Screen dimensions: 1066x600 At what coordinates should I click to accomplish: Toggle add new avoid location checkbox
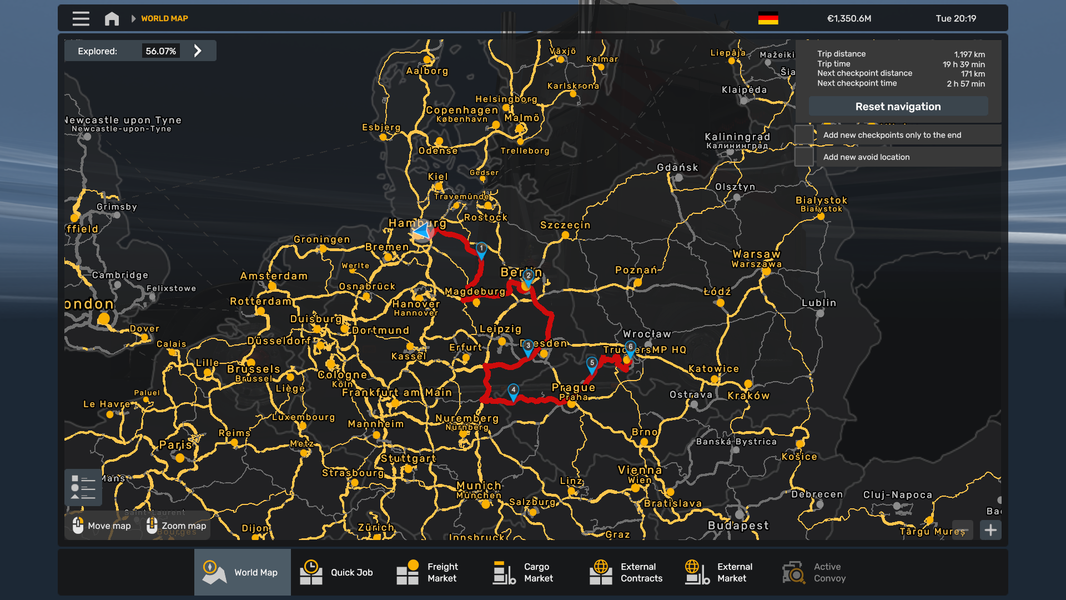click(x=804, y=157)
